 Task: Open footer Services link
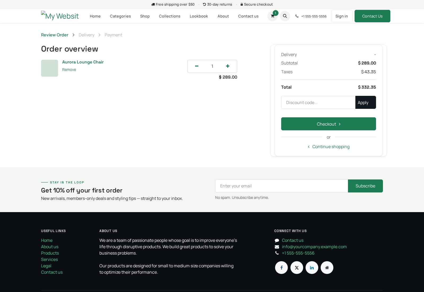pyautogui.click(x=49, y=259)
